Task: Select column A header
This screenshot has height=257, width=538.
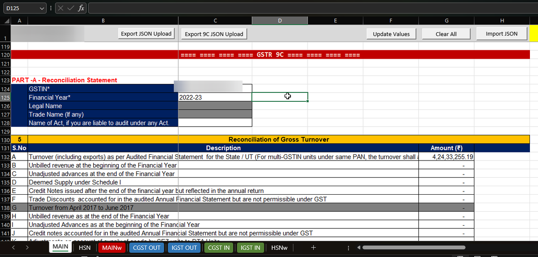Action: click(x=19, y=20)
